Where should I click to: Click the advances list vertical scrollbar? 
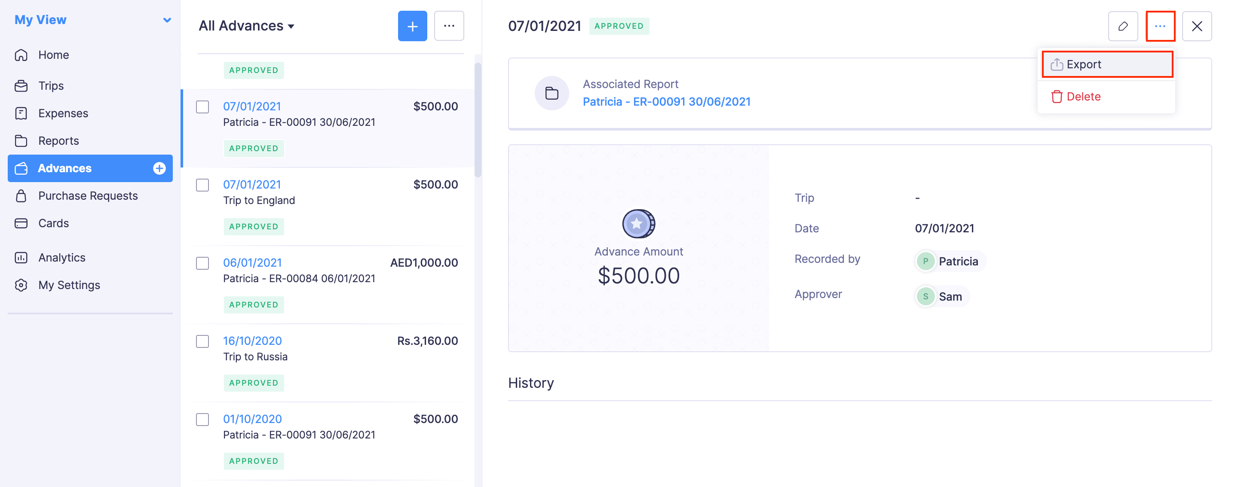pos(477,120)
